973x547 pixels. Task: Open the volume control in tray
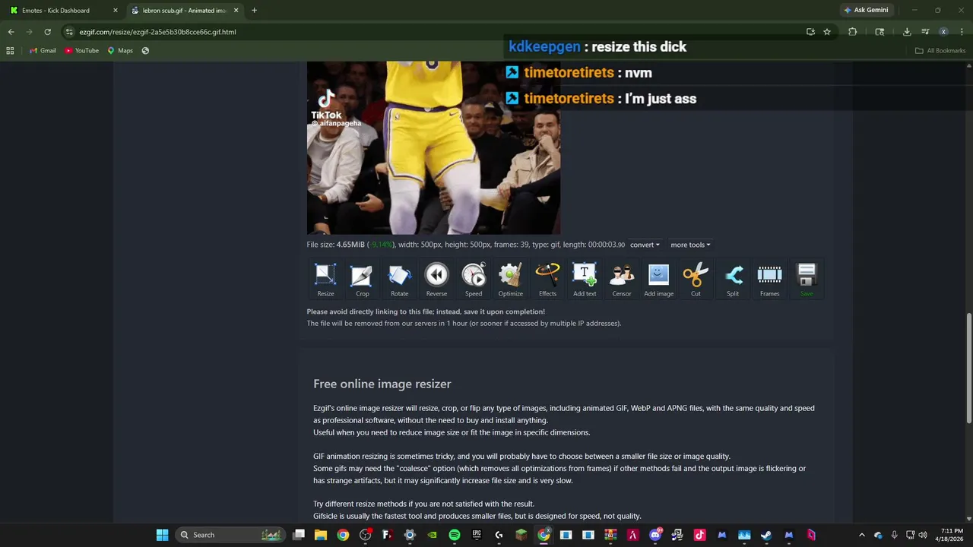click(x=923, y=535)
